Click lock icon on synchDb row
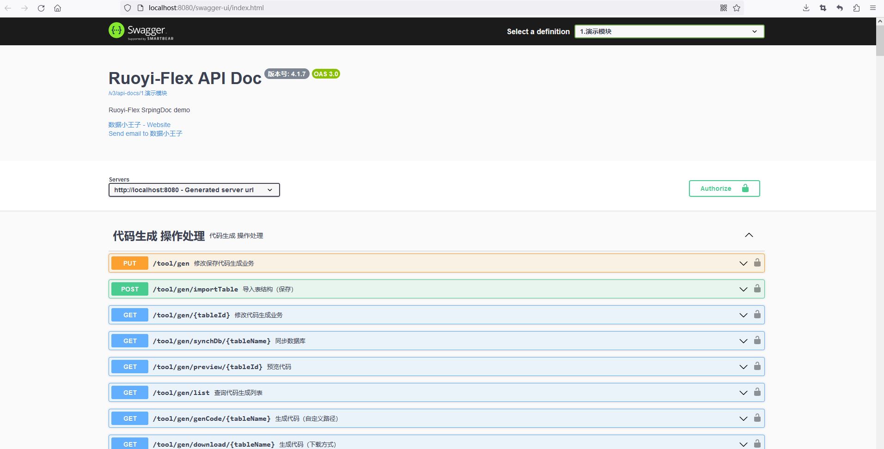 click(757, 340)
